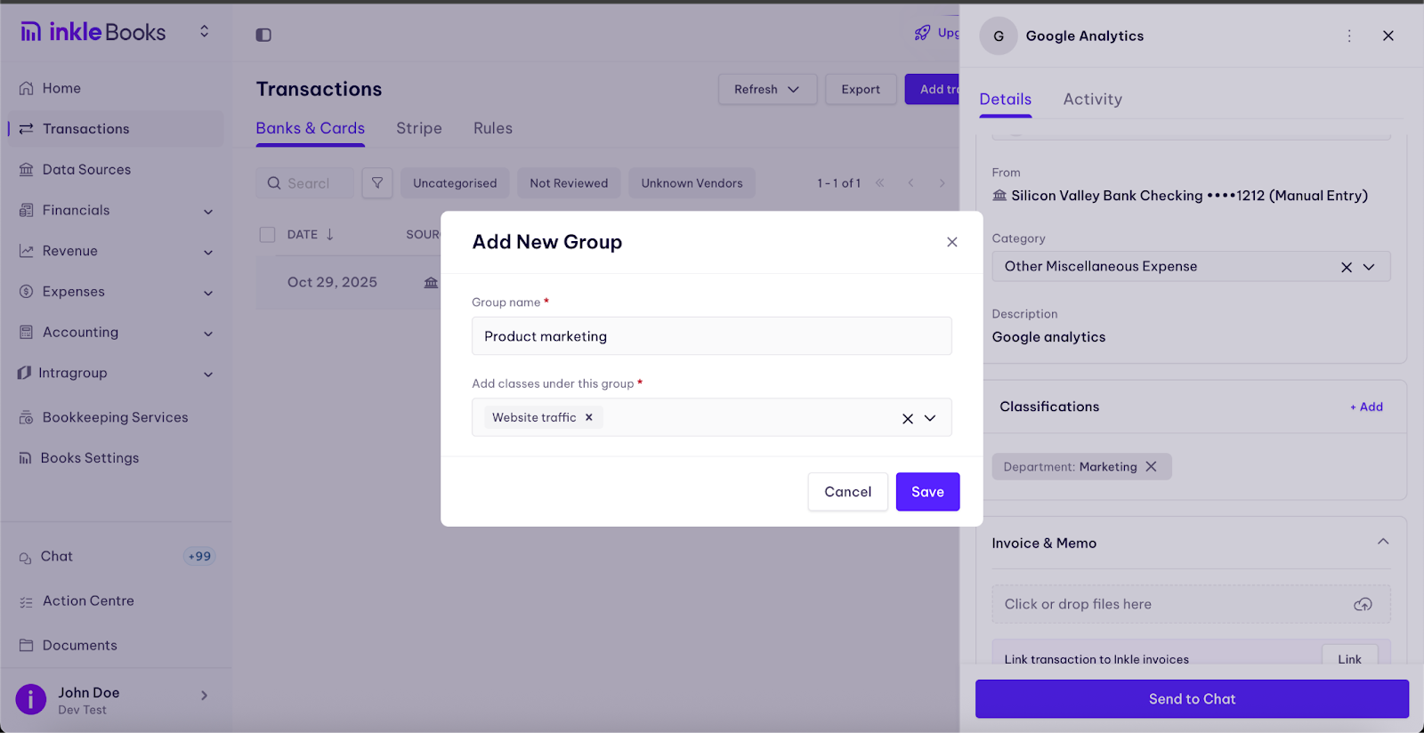Switch to the Banks & Cards tab
Screen dimensions: 1424x733
(x=311, y=128)
